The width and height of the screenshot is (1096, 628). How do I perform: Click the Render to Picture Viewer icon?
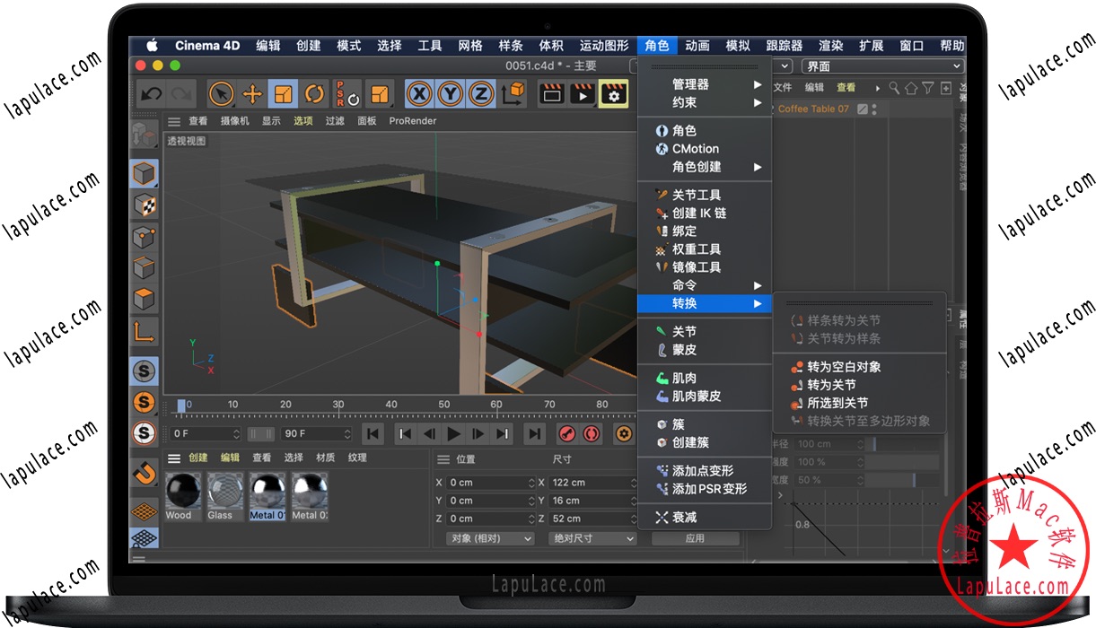(x=583, y=93)
